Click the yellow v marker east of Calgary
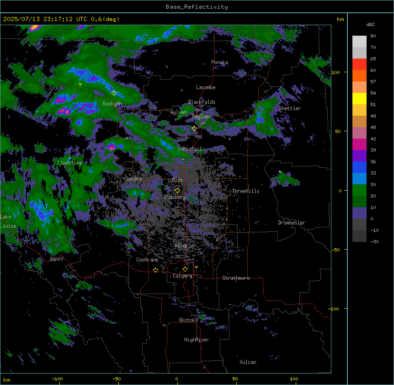This screenshot has height=385, width=394. click(196, 267)
